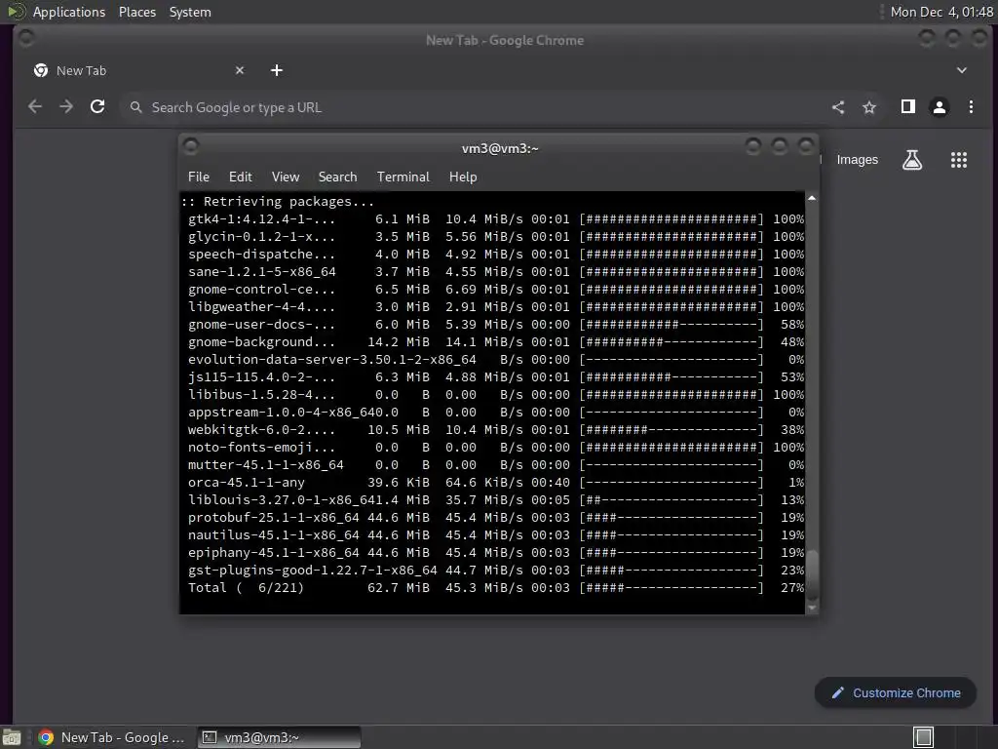Viewport: 998px width, 749px height.
Task: Open terminal File menu
Action: [x=199, y=177]
